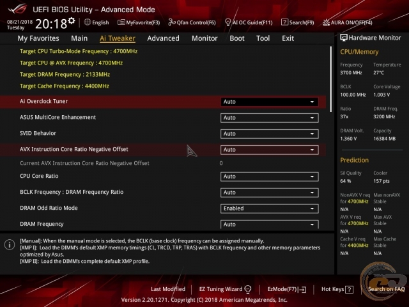Image resolution: width=409 pixels, height=307 pixels.
Task: Open ASUS MultiCore Enhancement dropdown
Action: 269,118
